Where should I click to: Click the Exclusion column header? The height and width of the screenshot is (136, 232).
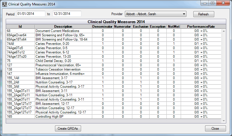pos(141,27)
